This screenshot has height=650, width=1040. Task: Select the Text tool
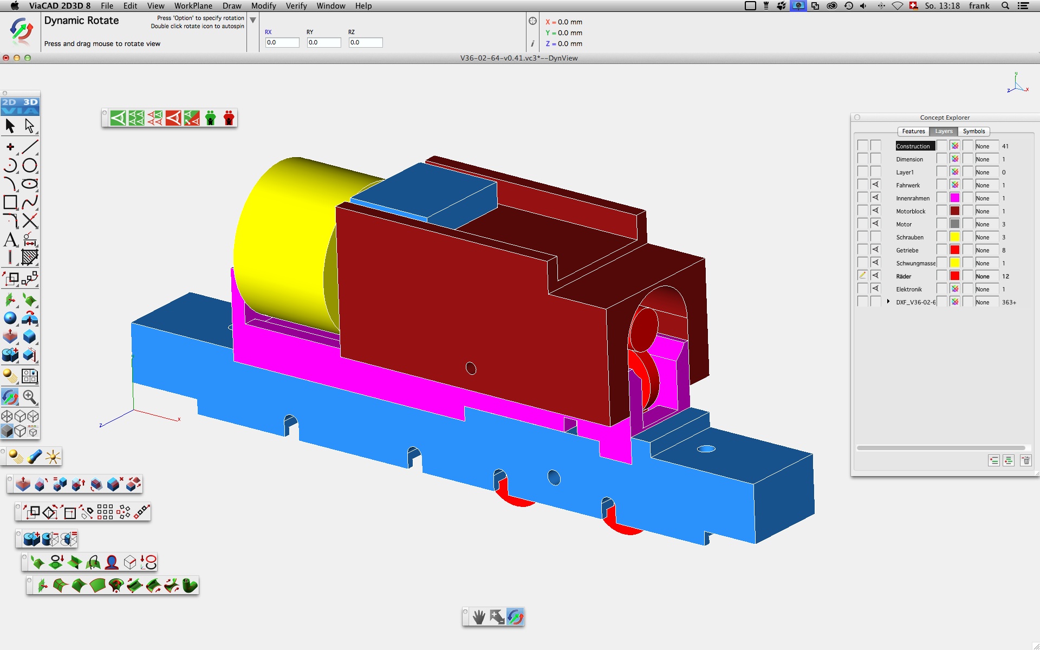(x=10, y=239)
